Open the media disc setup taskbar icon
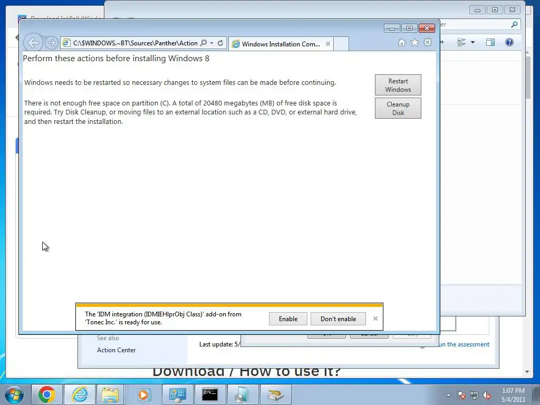This screenshot has height=405, width=540. pos(243,394)
